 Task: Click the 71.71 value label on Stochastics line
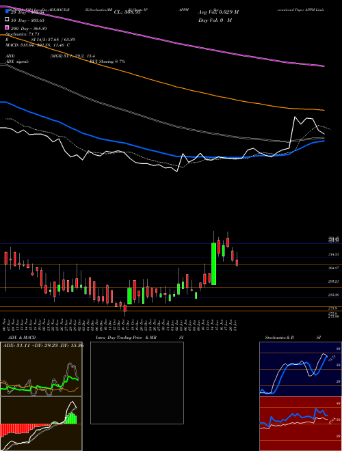[331, 359]
